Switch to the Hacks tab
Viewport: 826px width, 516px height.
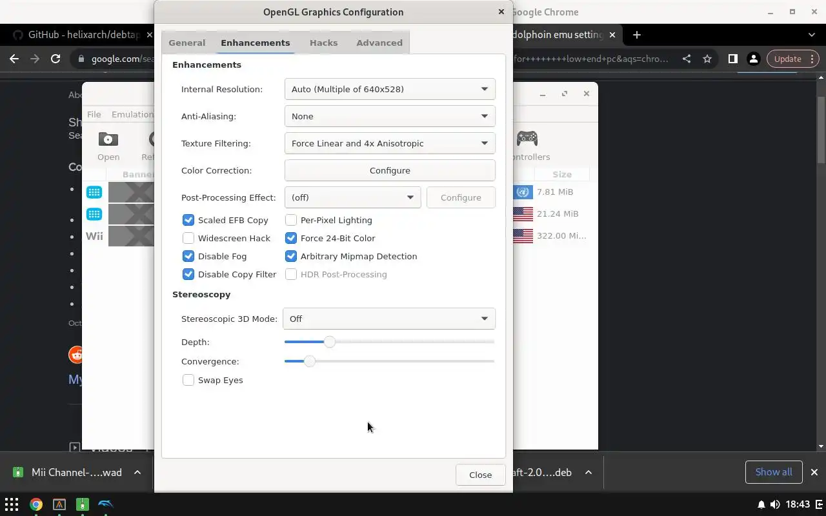(323, 43)
